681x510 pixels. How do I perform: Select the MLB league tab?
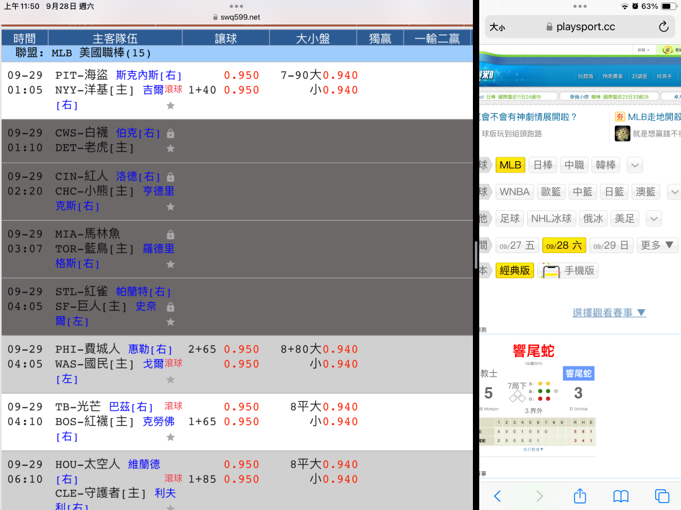tap(510, 165)
